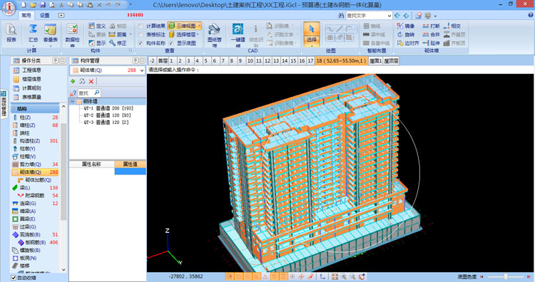535x282 pixels.
Task: Click the red X delete component icon
Action: tap(91, 81)
